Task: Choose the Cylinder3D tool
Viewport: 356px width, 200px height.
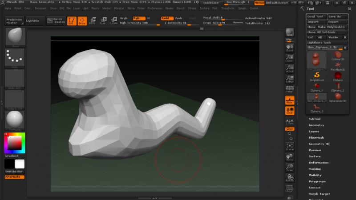Action: pyautogui.click(x=338, y=55)
